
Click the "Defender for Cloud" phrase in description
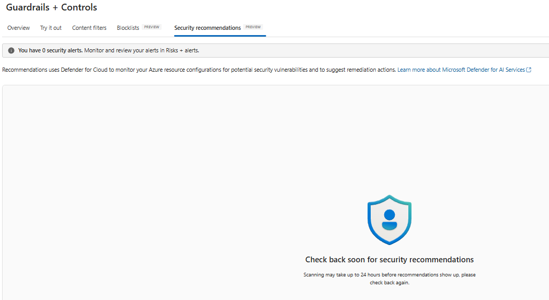(85, 70)
